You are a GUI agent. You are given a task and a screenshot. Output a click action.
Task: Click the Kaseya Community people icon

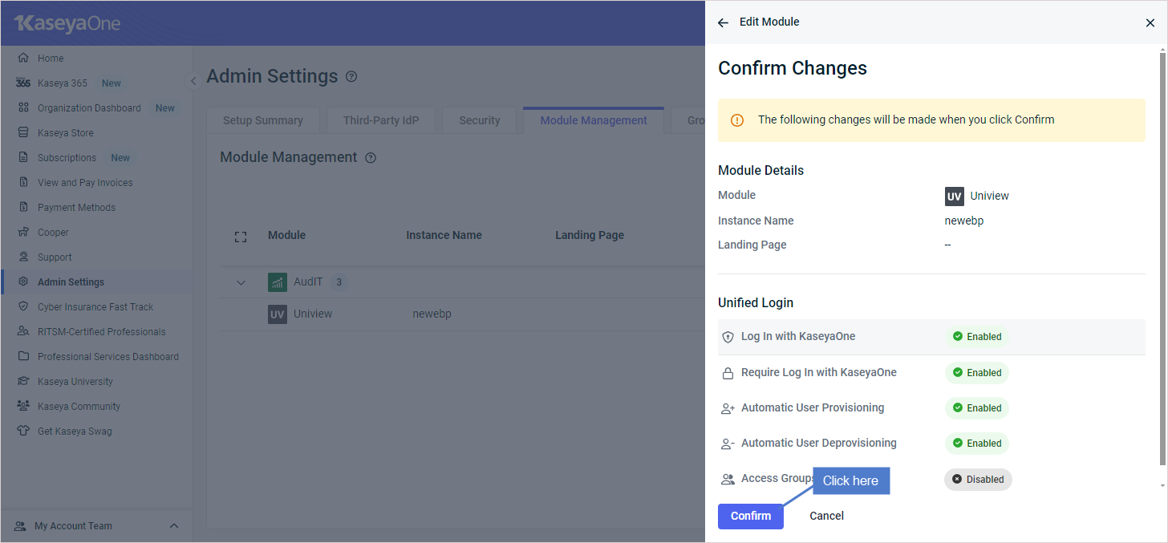(x=23, y=406)
